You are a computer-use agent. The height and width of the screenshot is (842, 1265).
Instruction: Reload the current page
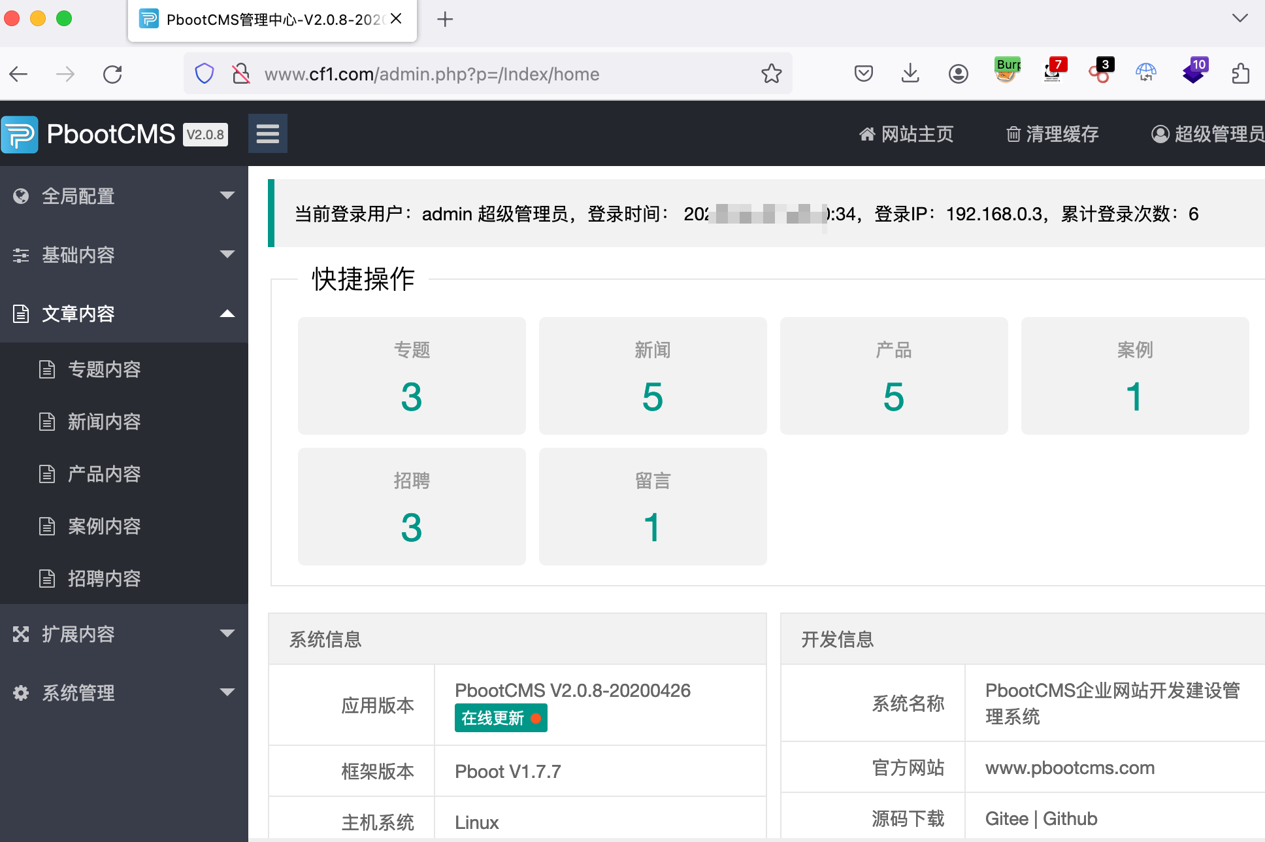(112, 75)
